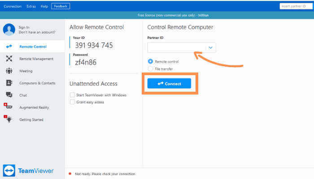This screenshot has width=314, height=179.
Task: Click the Augmented Reality glasses icon
Action: [x=8, y=106]
